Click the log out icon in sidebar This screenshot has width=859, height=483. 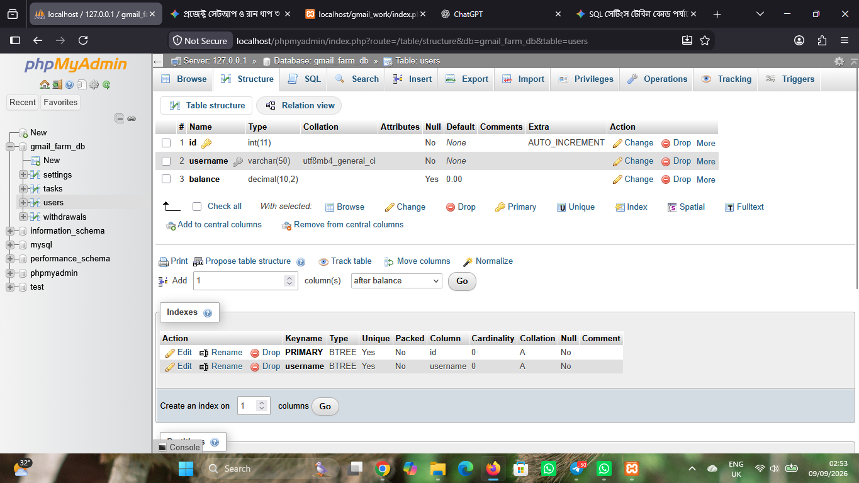click(57, 84)
